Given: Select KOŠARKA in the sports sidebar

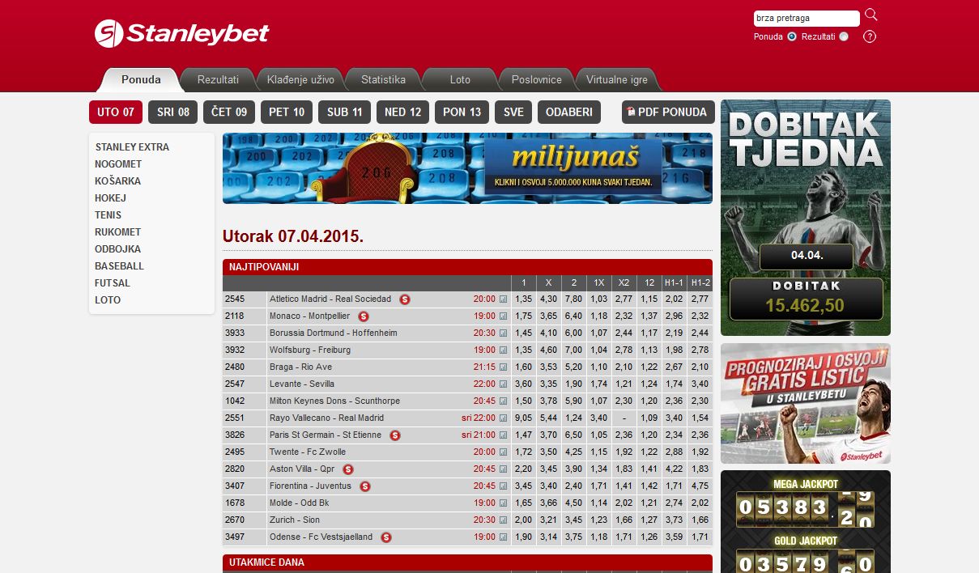Looking at the screenshot, I should pos(117,181).
